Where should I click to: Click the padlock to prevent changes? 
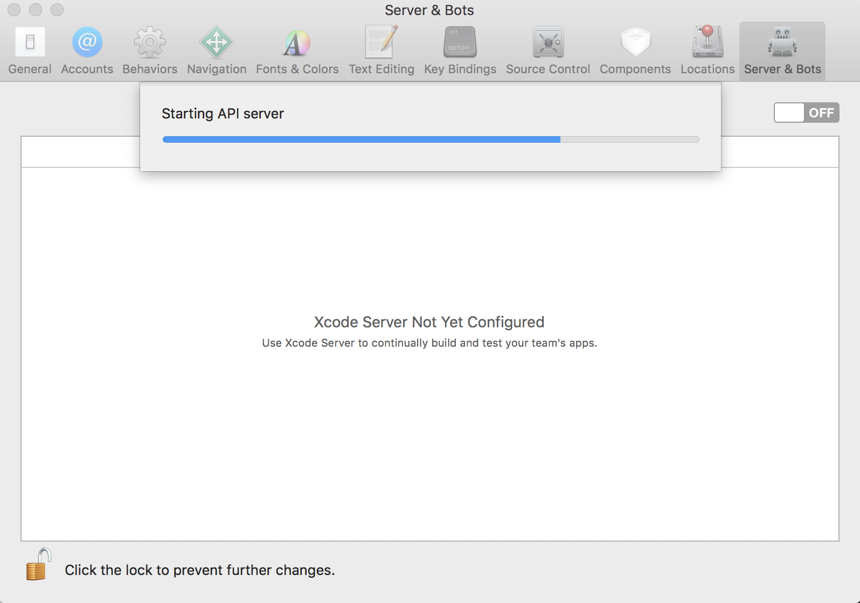tap(38, 564)
